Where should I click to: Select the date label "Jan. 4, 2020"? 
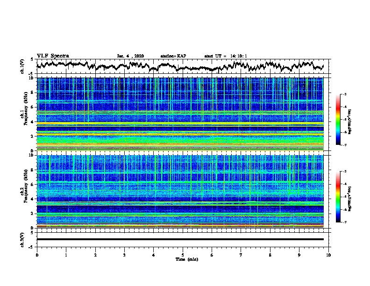point(130,56)
